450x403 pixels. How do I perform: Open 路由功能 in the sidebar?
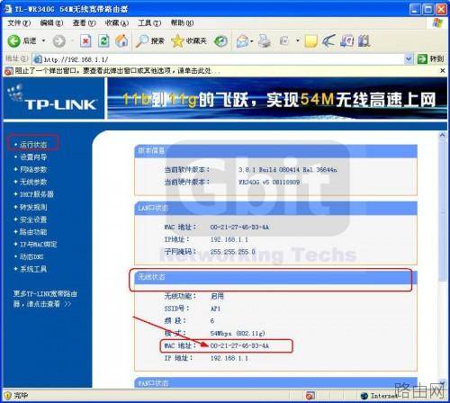click(x=33, y=232)
